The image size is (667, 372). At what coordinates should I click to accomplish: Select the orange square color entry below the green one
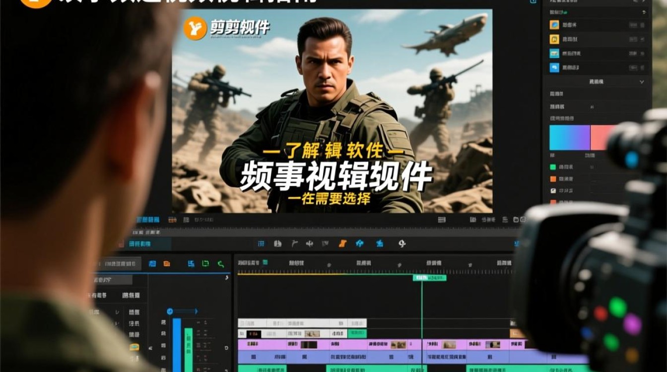tap(553, 179)
